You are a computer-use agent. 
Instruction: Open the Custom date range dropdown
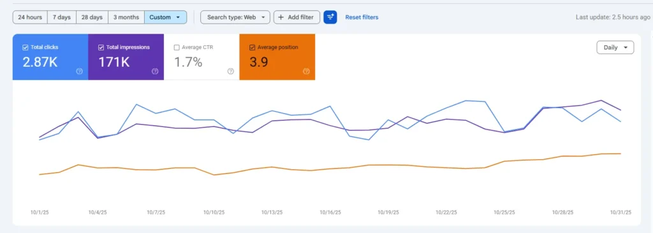pyautogui.click(x=165, y=17)
